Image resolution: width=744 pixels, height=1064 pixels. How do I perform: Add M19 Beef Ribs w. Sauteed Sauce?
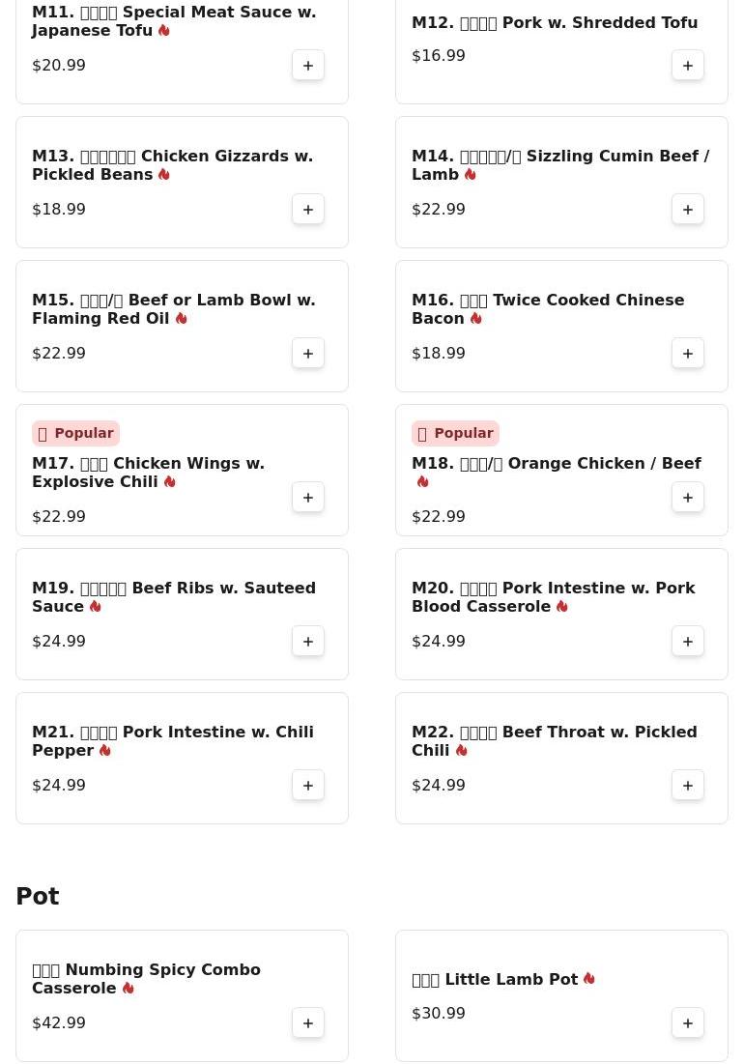pos(308,642)
